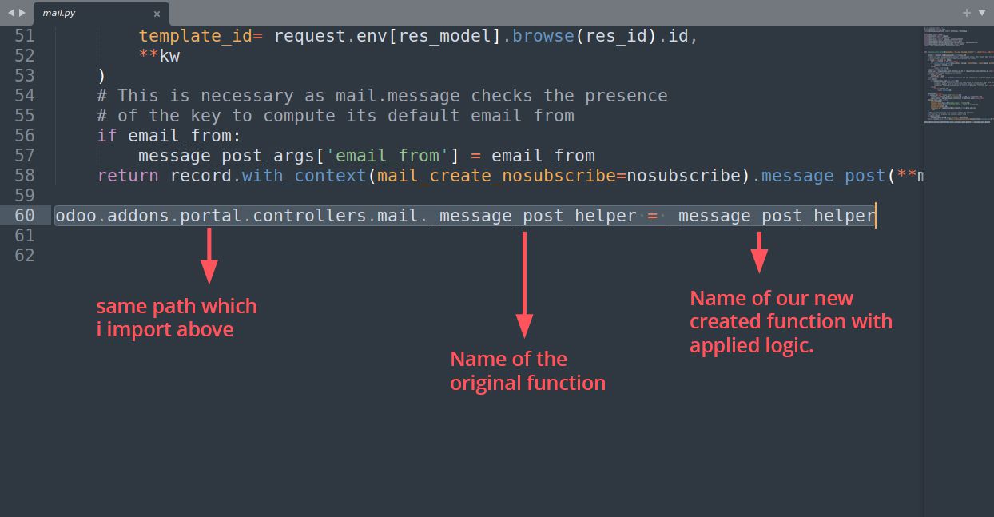Place cursor on '**kw' argument
Viewport: 994px width, 517px height.
(159, 56)
